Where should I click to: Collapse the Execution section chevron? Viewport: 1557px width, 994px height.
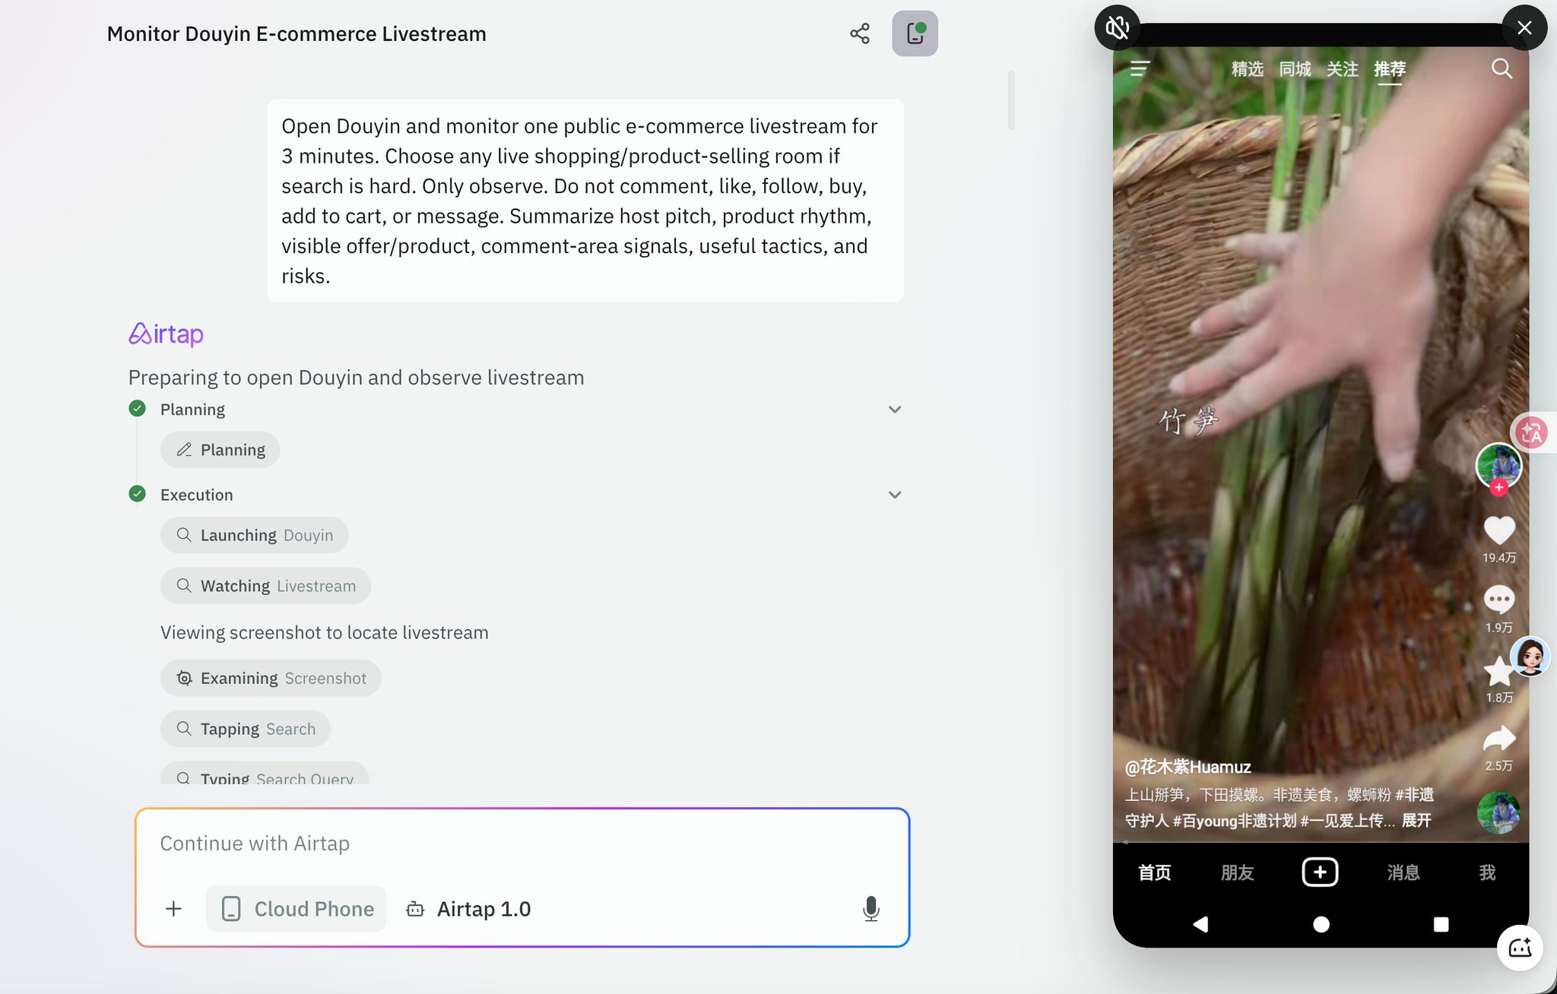pyautogui.click(x=895, y=495)
